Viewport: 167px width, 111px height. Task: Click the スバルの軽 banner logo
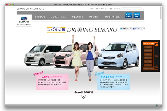click(56, 30)
